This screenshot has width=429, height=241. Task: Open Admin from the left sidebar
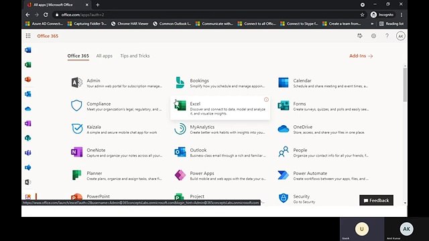pyautogui.click(x=28, y=182)
